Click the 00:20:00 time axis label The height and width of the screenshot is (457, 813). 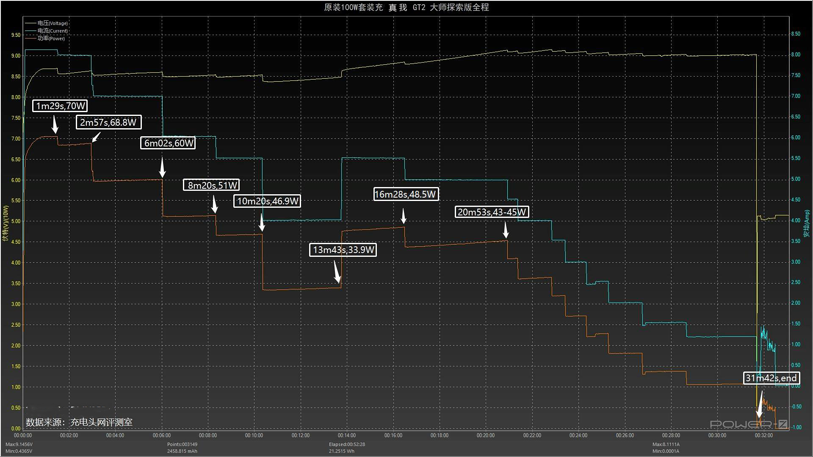click(486, 435)
